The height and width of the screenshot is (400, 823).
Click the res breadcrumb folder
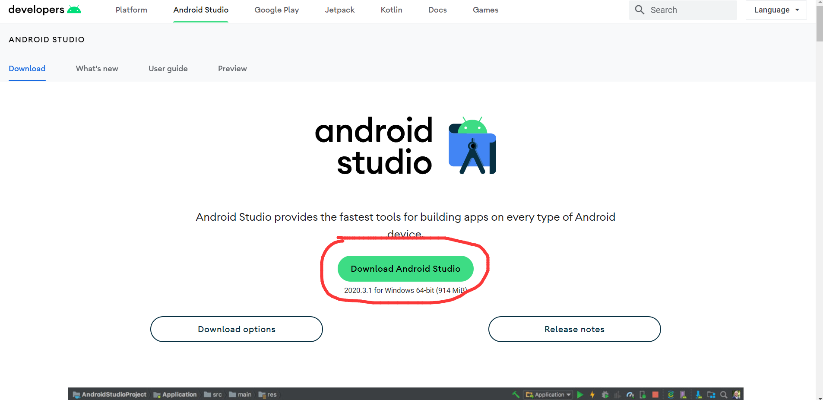coord(268,394)
